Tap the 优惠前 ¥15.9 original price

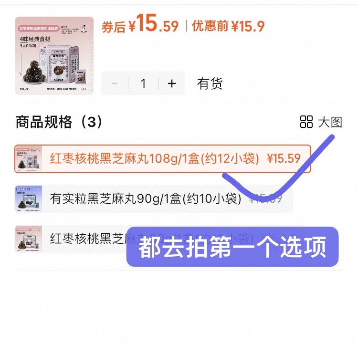point(228,26)
